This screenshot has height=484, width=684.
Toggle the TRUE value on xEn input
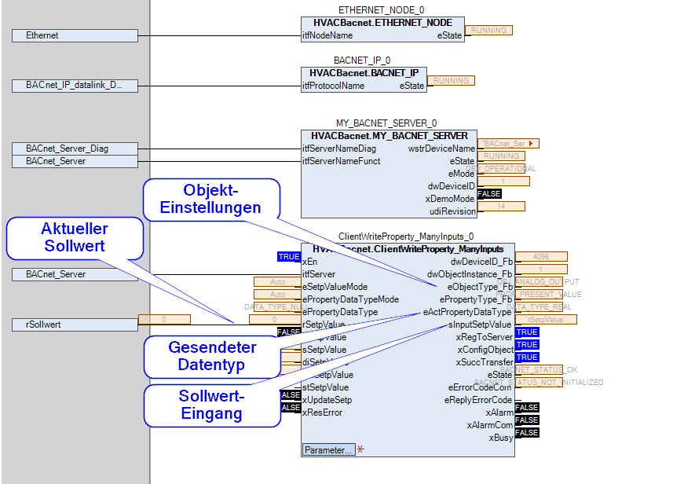pyautogui.click(x=288, y=257)
